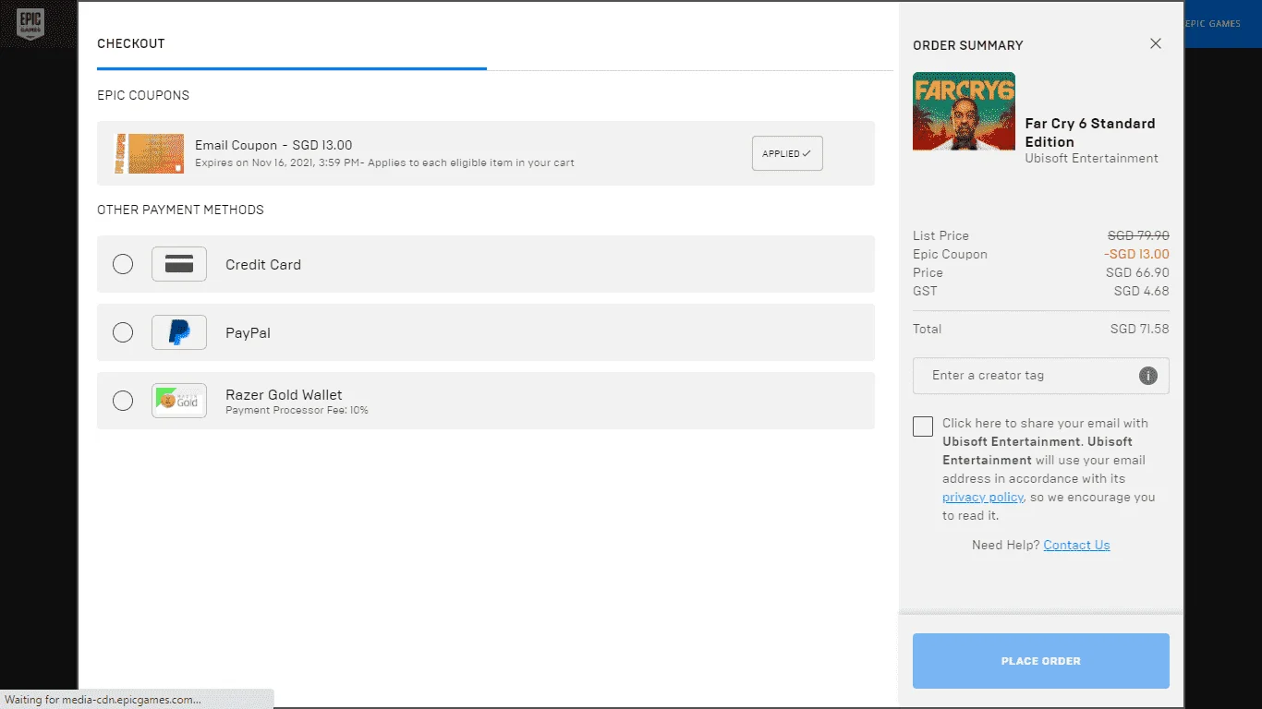The image size is (1262, 709).
Task: Click the EPIC GAMES button behind the dialog
Action: point(1224,24)
